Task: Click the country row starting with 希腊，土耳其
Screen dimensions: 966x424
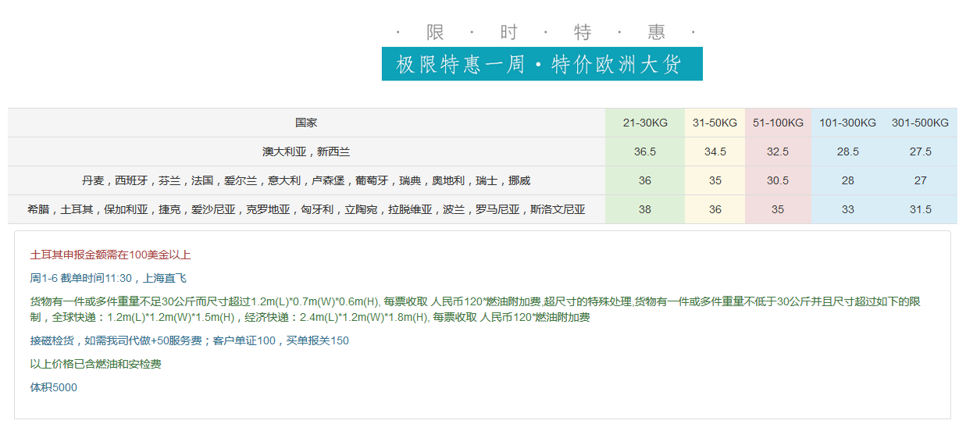Action: 306,209
